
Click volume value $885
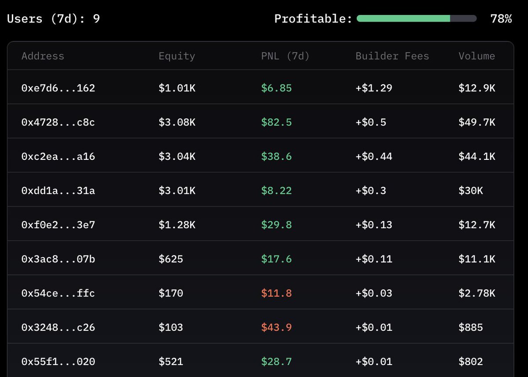[470, 328]
